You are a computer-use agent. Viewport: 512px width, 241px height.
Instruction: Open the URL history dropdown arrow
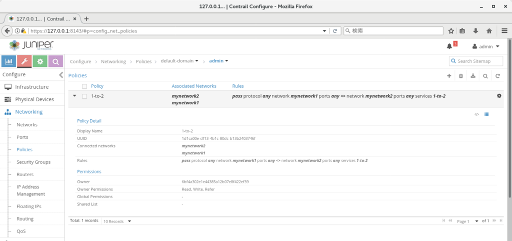coord(324,31)
